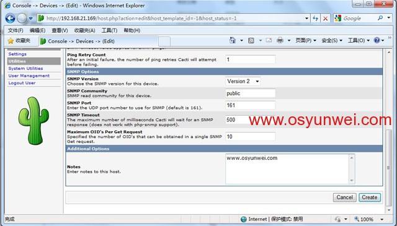Expand the address bar history dropdown
The image size is (397, 226).
point(306,18)
